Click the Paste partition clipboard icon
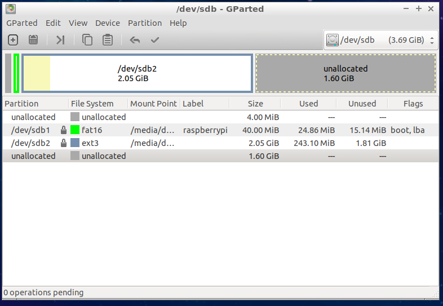Image resolution: width=443 pixels, height=306 pixels. 108,40
